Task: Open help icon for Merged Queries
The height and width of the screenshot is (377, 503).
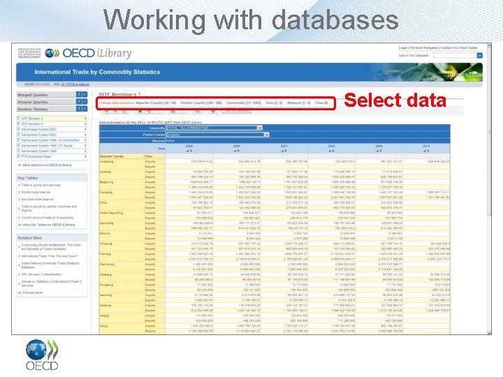Action: coord(79,94)
